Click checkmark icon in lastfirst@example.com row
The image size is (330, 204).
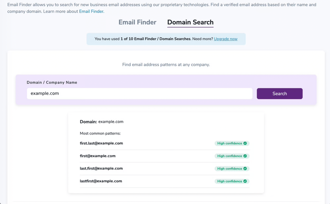pos(245,181)
